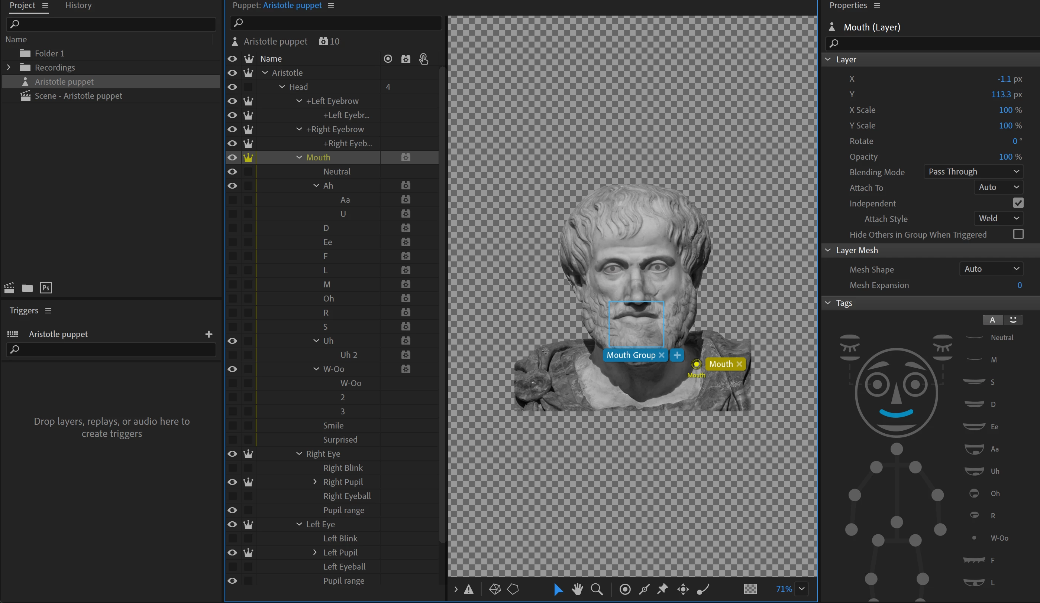1040x603 pixels.
Task: Switch to the History tab
Action: [x=78, y=5]
